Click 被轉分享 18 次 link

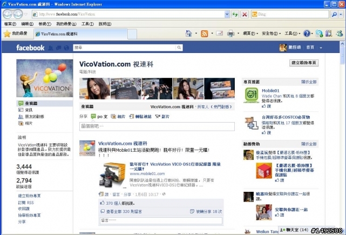(x=209, y=212)
